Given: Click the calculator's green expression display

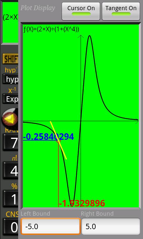Looking at the screenshot, I should (x=10, y=22).
